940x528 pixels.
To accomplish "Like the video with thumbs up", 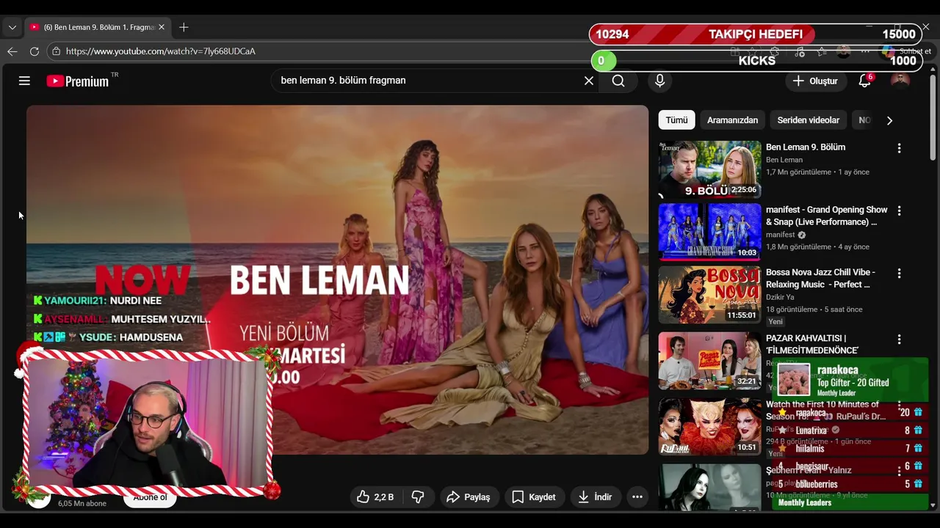I will pyautogui.click(x=375, y=497).
